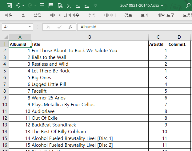This screenshot has height=151, width=192.
Task: Click the increase indent icon
Action: coord(78,6)
